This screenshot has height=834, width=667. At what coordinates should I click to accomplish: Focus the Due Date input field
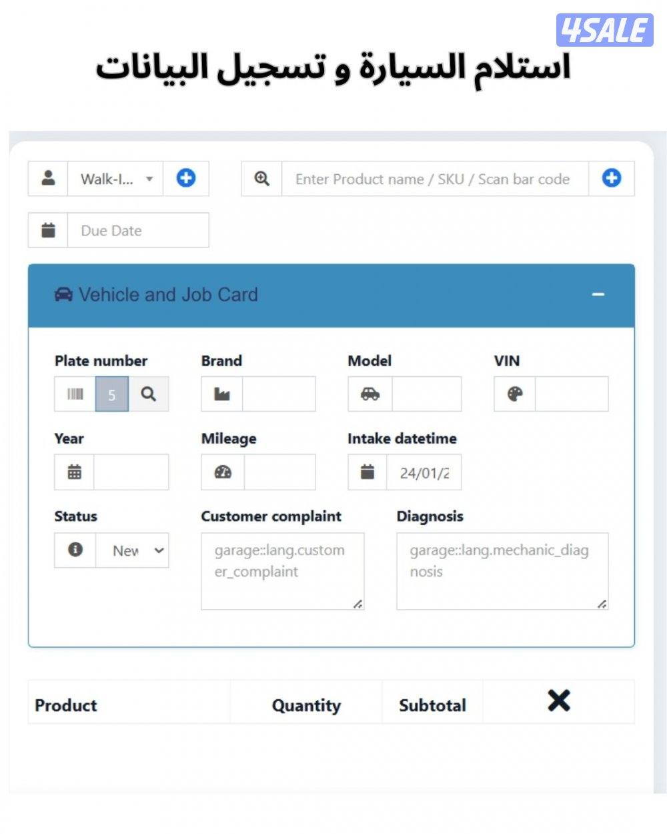138,231
